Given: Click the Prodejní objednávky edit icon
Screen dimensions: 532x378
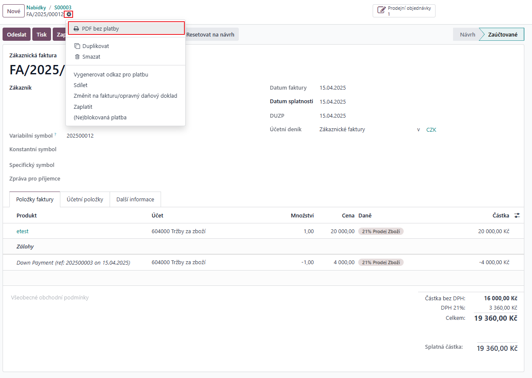Looking at the screenshot, I should coord(381,11).
